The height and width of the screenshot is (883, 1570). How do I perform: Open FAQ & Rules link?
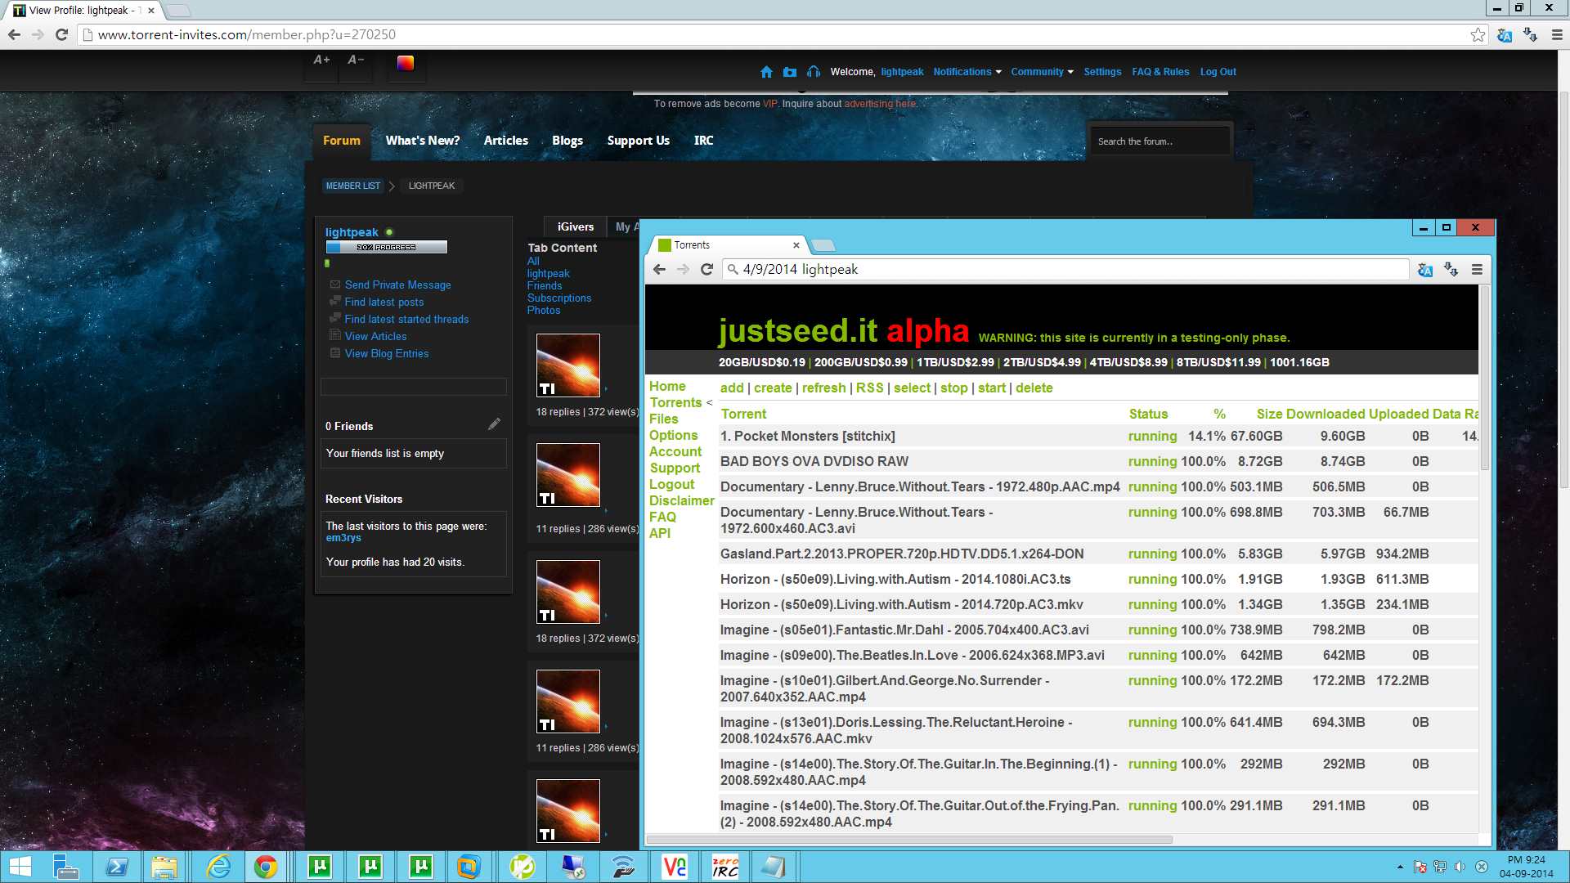click(1160, 72)
